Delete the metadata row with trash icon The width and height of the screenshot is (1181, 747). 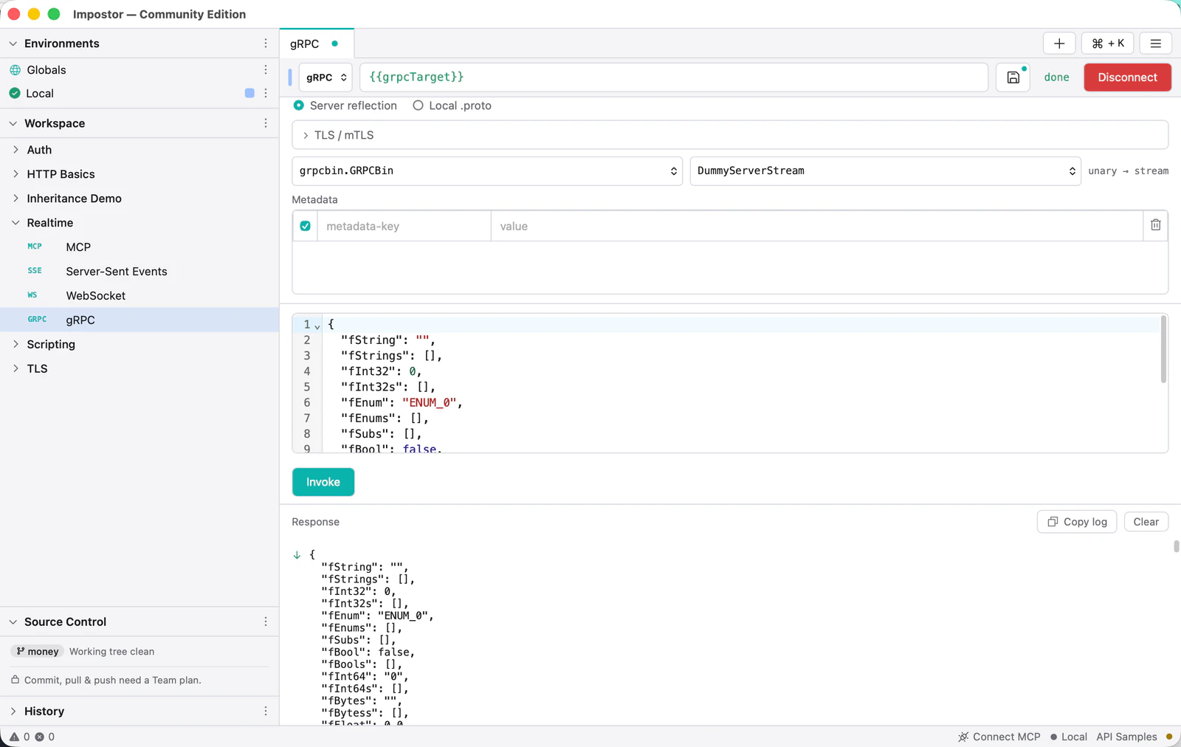click(x=1156, y=225)
